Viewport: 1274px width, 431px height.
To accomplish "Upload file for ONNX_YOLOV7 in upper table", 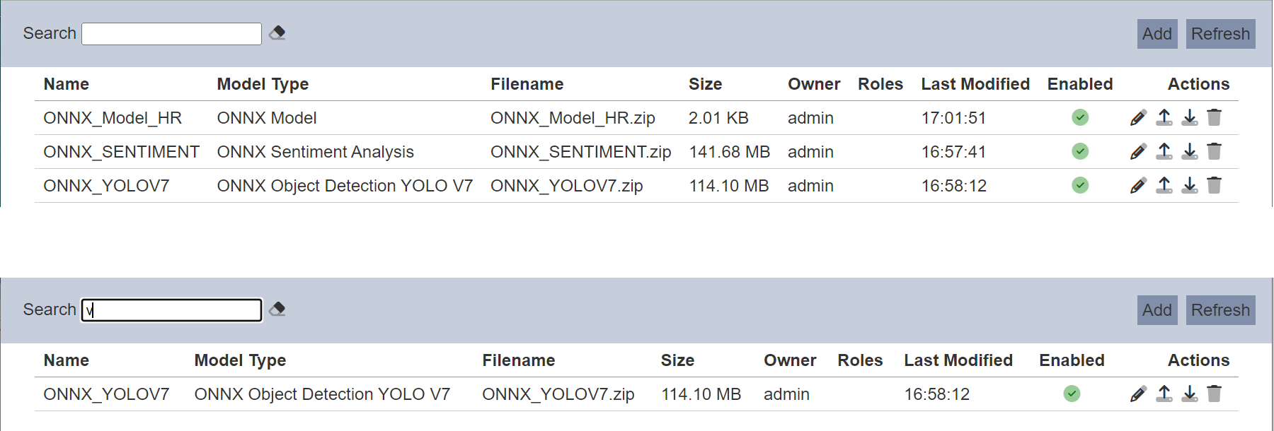I will (x=1164, y=185).
